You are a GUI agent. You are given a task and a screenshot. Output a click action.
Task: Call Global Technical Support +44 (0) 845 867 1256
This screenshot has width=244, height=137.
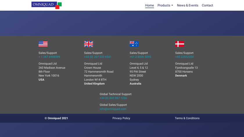point(113,98)
